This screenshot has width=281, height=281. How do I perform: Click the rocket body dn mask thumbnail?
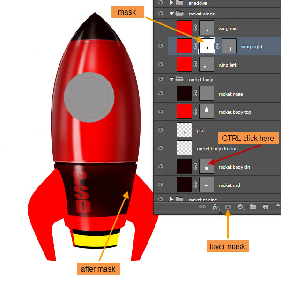point(207,167)
